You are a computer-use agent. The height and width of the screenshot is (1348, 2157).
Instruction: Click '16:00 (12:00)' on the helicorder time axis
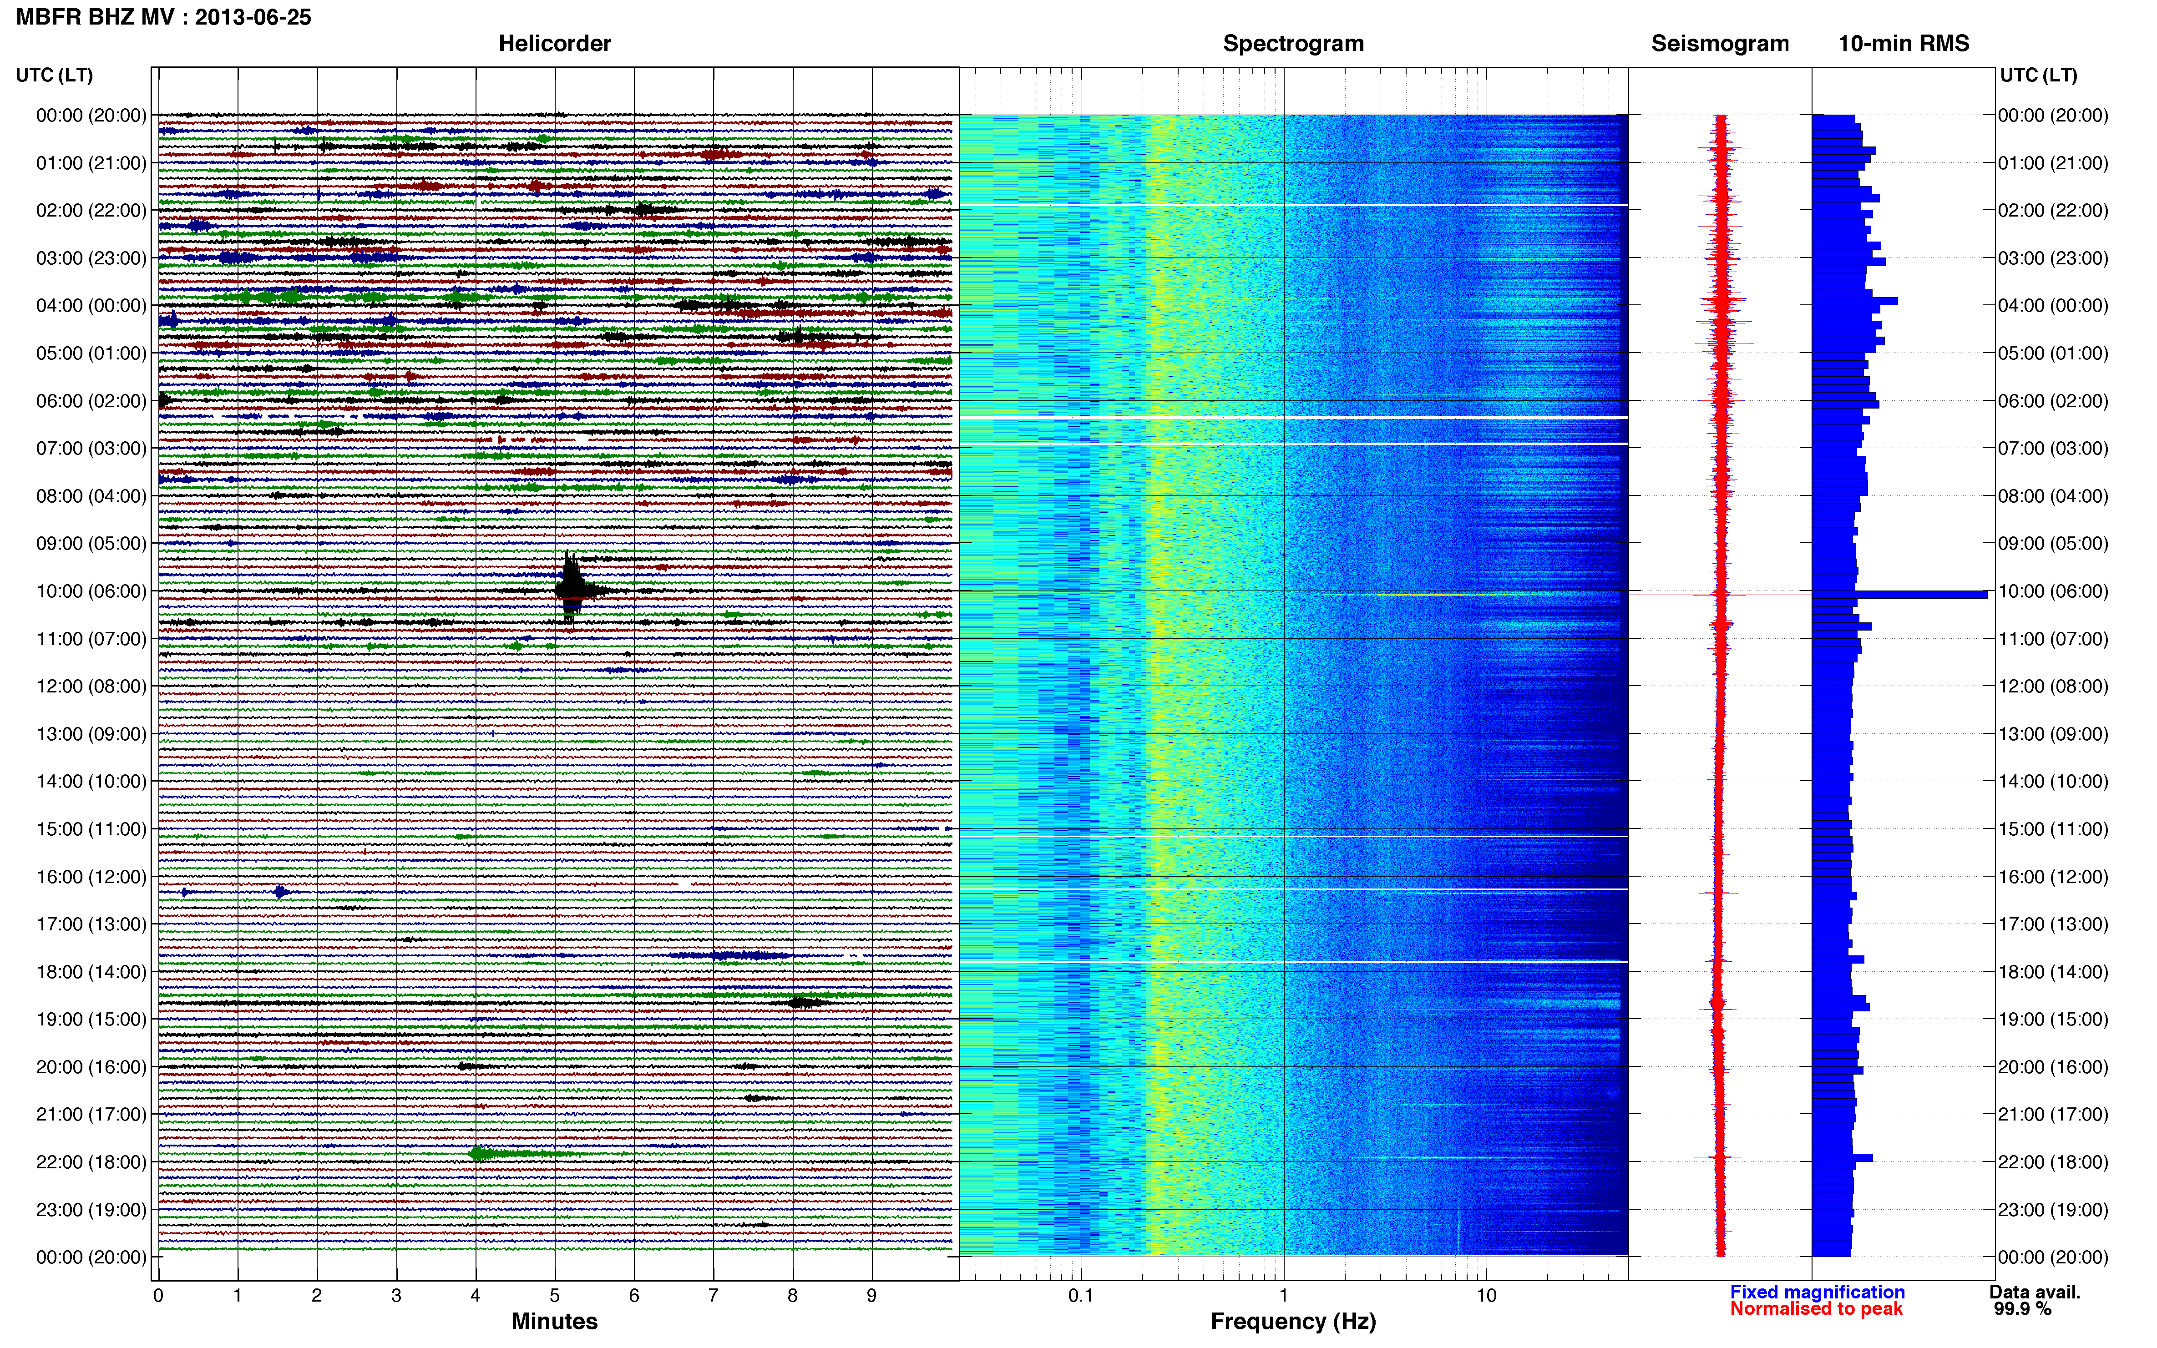click(x=91, y=877)
